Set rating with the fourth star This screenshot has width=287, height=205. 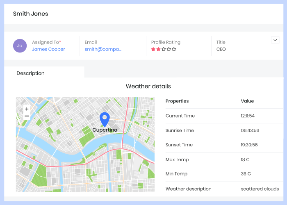point(169,49)
